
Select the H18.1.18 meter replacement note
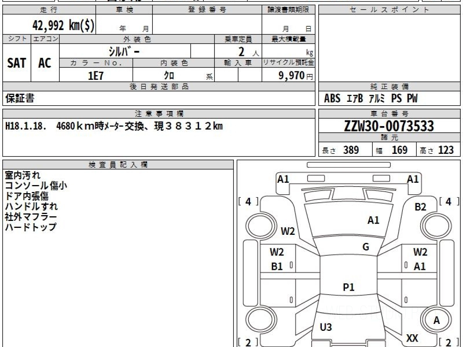pos(114,126)
